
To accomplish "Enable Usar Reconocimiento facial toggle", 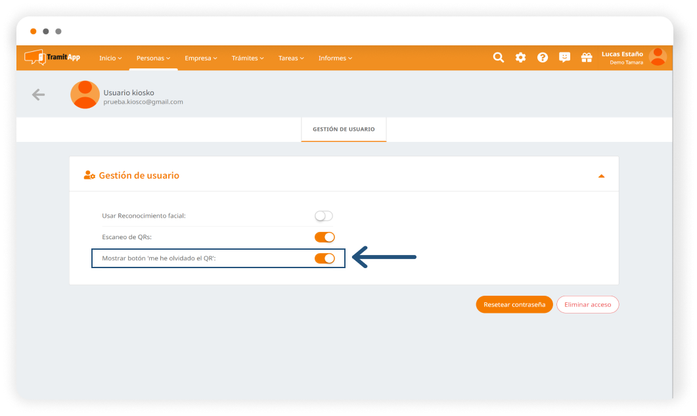I will pos(324,216).
